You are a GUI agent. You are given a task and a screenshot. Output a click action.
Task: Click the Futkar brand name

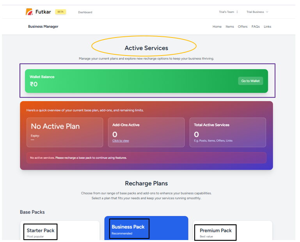tap(43, 12)
